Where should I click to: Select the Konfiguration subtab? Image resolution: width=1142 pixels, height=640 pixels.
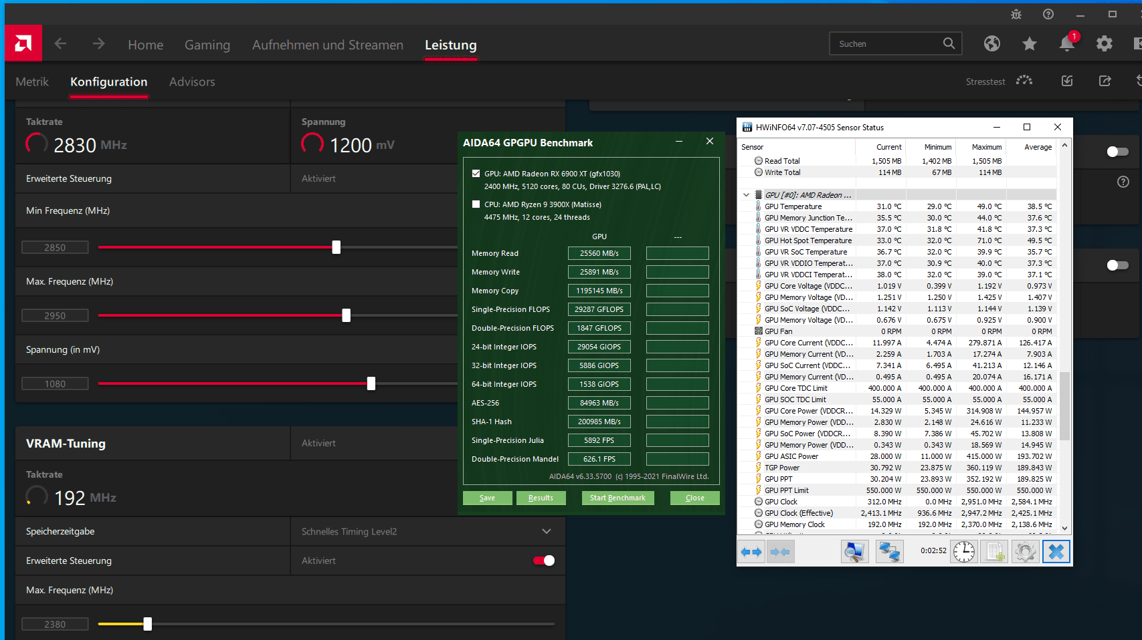click(x=108, y=82)
